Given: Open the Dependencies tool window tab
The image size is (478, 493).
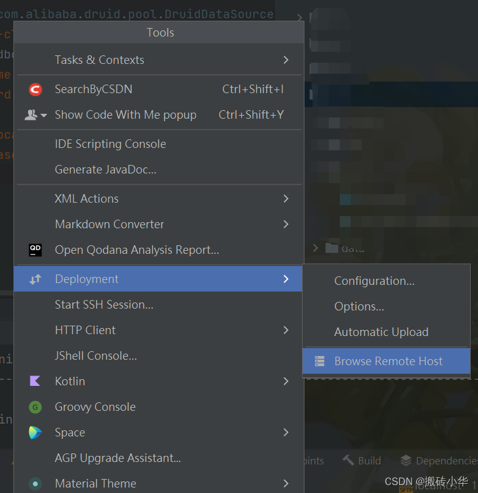Looking at the screenshot, I should [439, 461].
